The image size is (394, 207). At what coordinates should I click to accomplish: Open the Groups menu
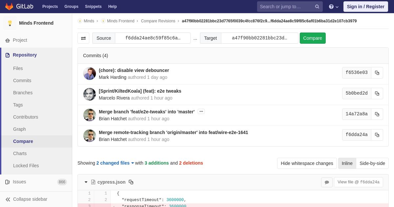71,7
